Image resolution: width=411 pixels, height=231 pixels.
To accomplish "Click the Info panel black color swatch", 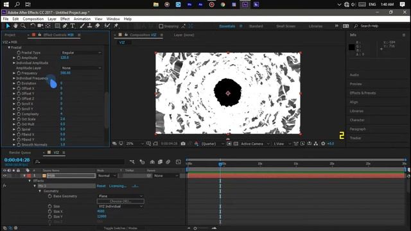I will pyautogui.click(x=351, y=47).
